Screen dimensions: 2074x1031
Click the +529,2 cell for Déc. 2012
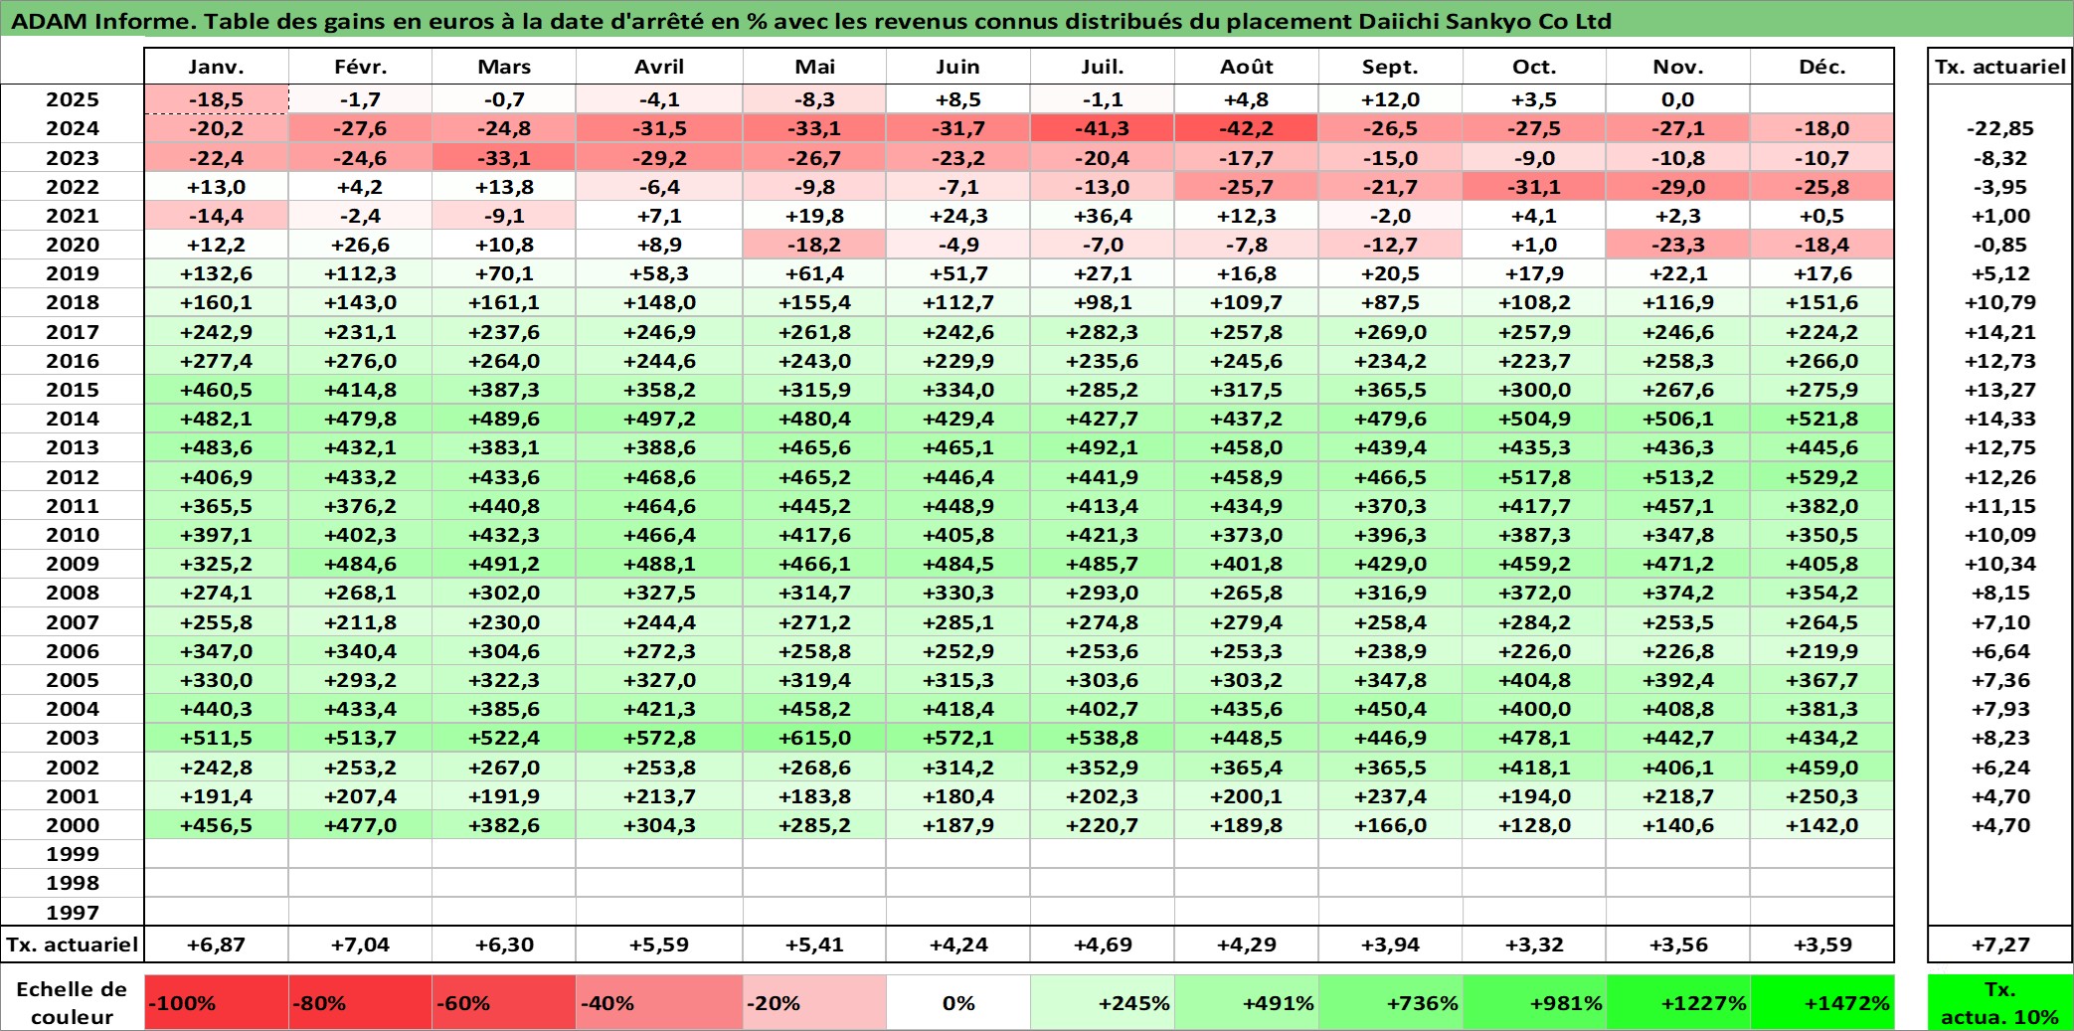tap(1822, 477)
